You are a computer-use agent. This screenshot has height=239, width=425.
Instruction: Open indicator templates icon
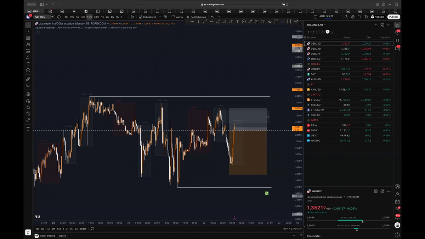click(x=165, y=17)
